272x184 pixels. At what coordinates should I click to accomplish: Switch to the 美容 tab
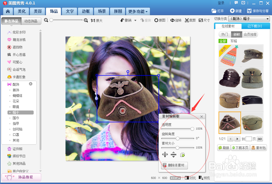[38, 11]
